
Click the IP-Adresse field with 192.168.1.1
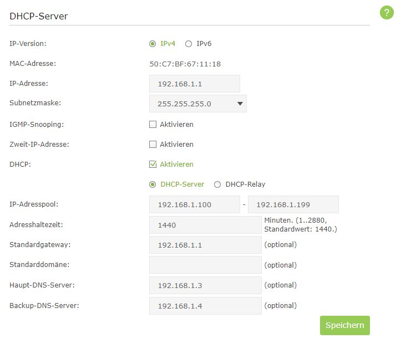[x=194, y=84]
